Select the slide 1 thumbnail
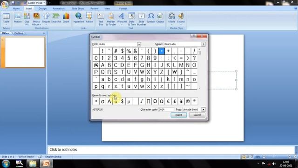 (x=25, y=52)
